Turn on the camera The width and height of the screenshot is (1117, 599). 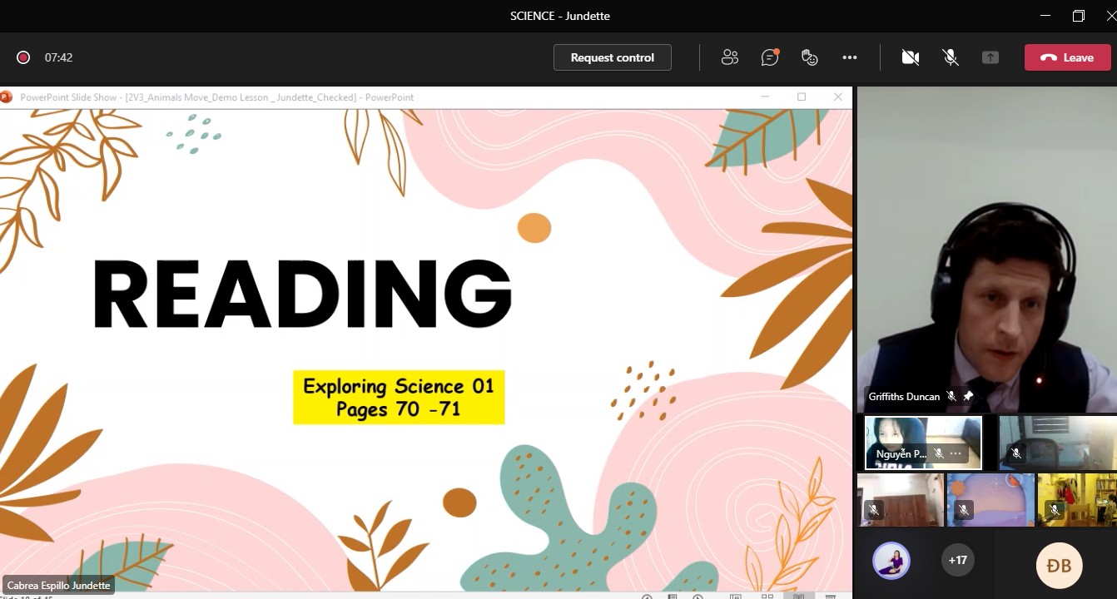911,57
